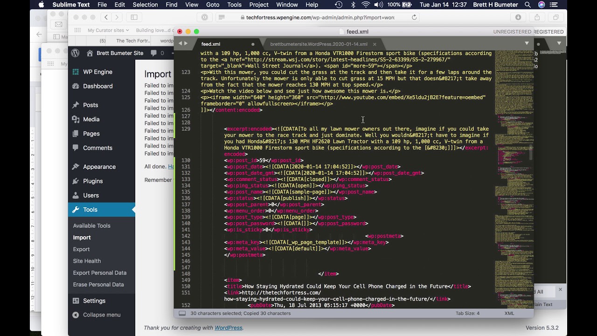The height and width of the screenshot is (336, 597).
Task: Open Brett Bumeter Site link in the admin bar
Action: coord(115,53)
